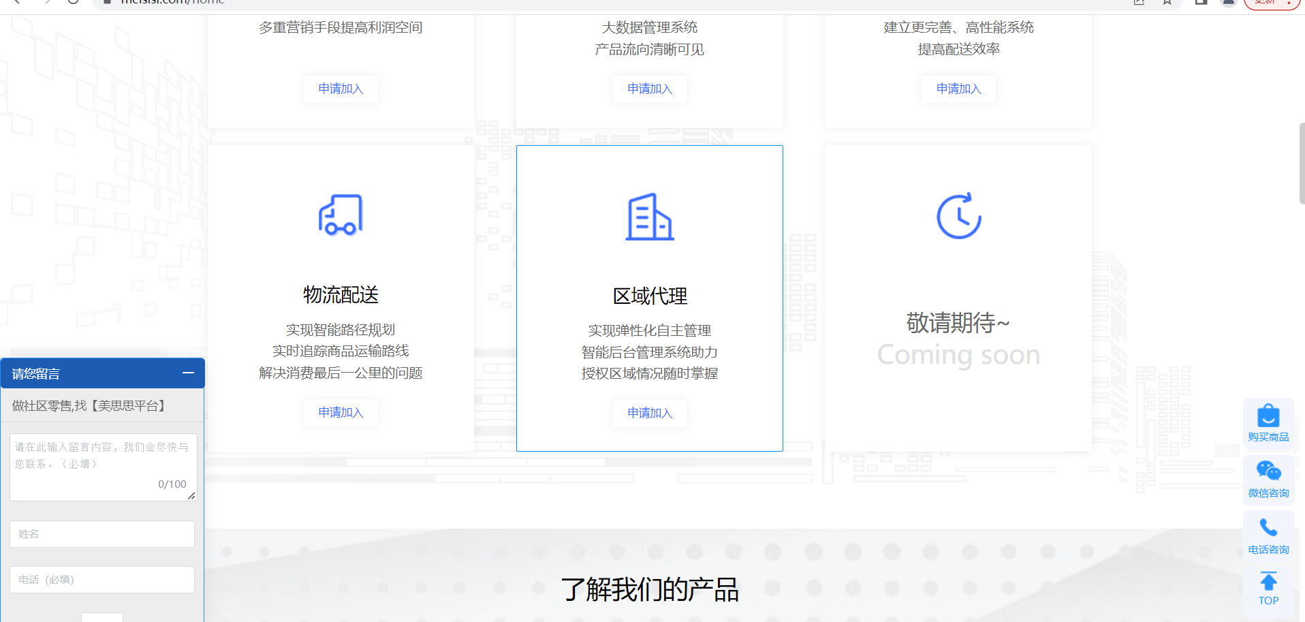
Task: Click 申请加入 in the 物流配送 card
Action: (x=341, y=412)
